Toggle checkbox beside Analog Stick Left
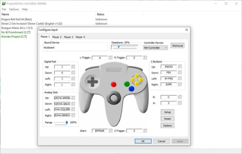 point(73,109)
